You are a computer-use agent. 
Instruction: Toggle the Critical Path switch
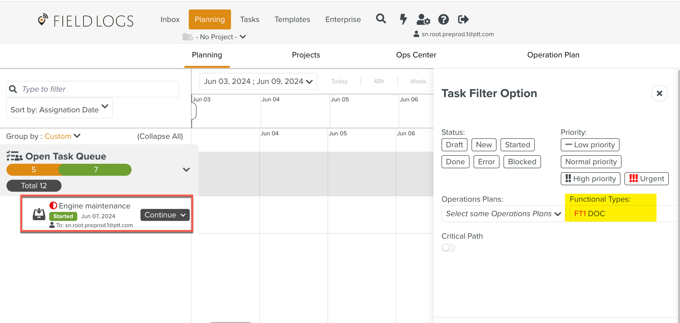[448, 247]
